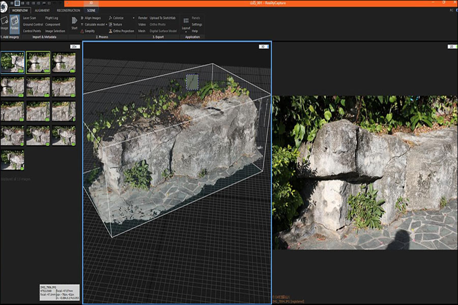Open the Colorize dropdown arrow

click(133, 18)
